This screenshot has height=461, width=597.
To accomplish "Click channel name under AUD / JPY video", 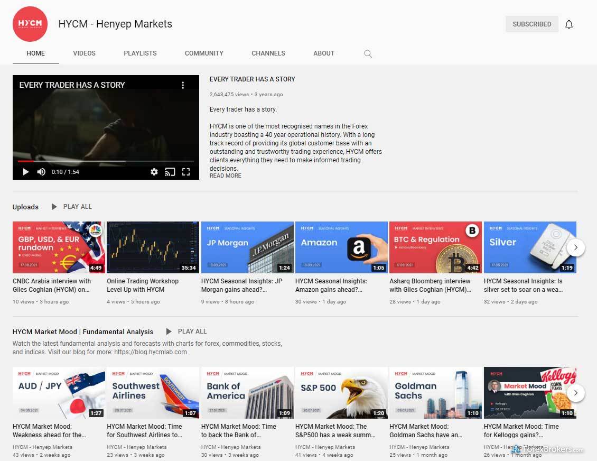I will (43, 447).
